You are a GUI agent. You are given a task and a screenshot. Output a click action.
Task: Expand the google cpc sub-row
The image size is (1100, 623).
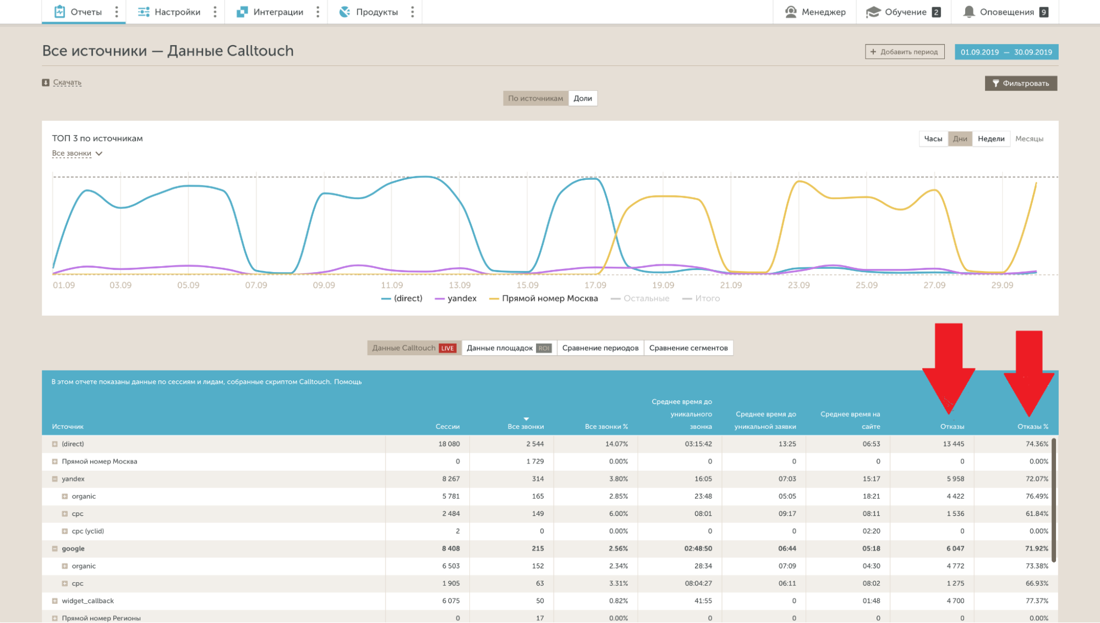click(64, 583)
